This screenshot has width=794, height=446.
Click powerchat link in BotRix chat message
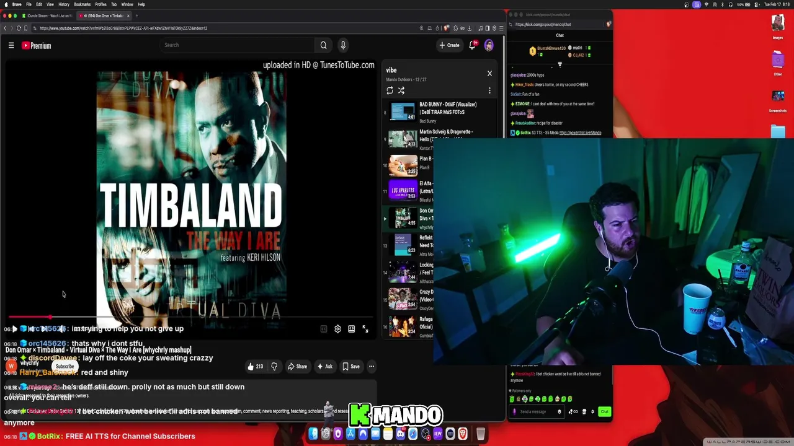(x=581, y=133)
